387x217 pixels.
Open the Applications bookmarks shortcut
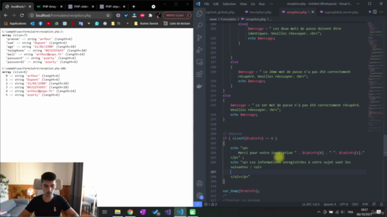(15, 24)
